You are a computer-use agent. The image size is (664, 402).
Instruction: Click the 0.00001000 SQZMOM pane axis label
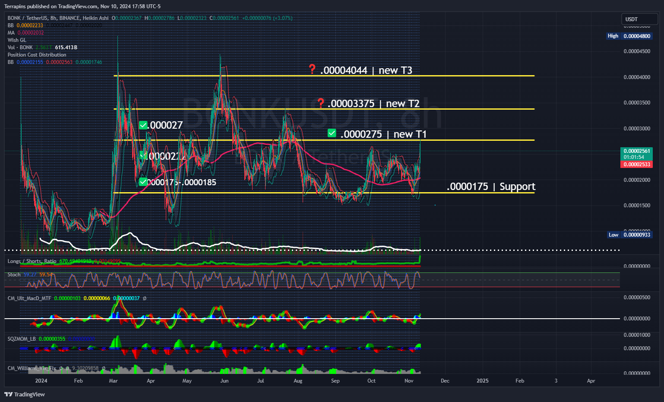pos(637,335)
